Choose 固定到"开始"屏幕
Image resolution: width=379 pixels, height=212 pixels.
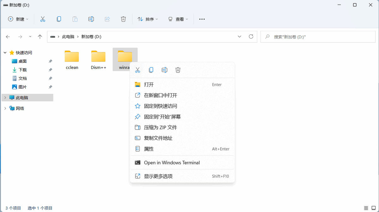182,117
